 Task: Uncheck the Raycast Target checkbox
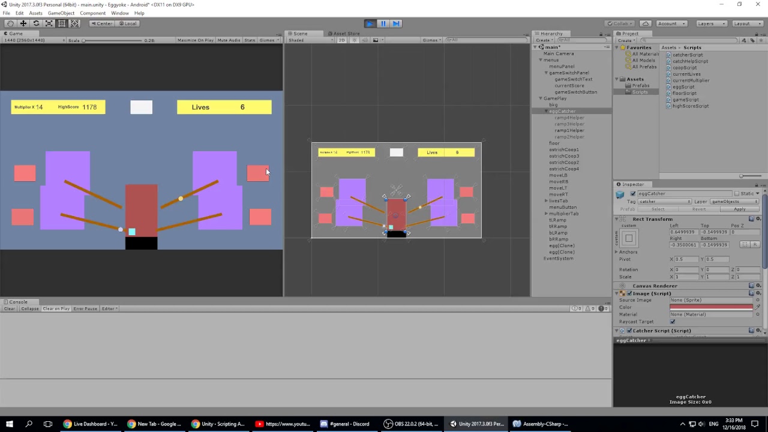point(673,322)
